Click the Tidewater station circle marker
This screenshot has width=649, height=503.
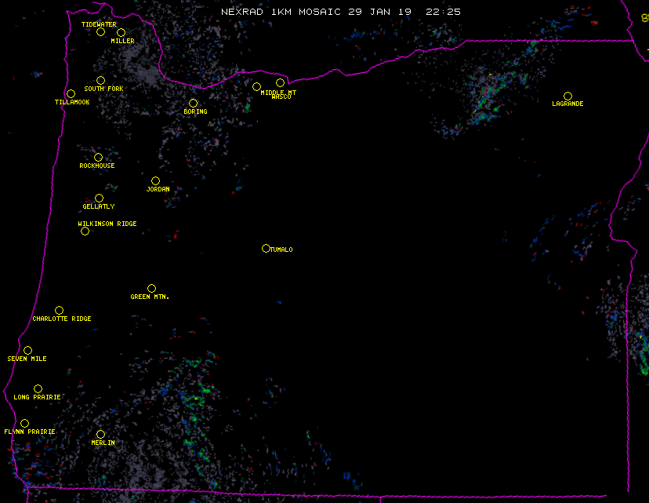(100, 32)
